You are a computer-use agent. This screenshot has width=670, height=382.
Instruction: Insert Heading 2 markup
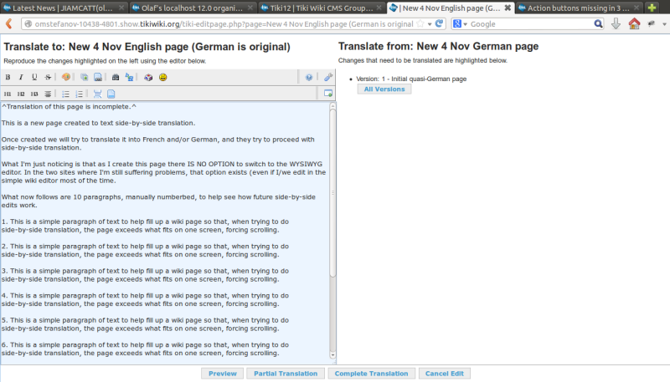point(21,94)
